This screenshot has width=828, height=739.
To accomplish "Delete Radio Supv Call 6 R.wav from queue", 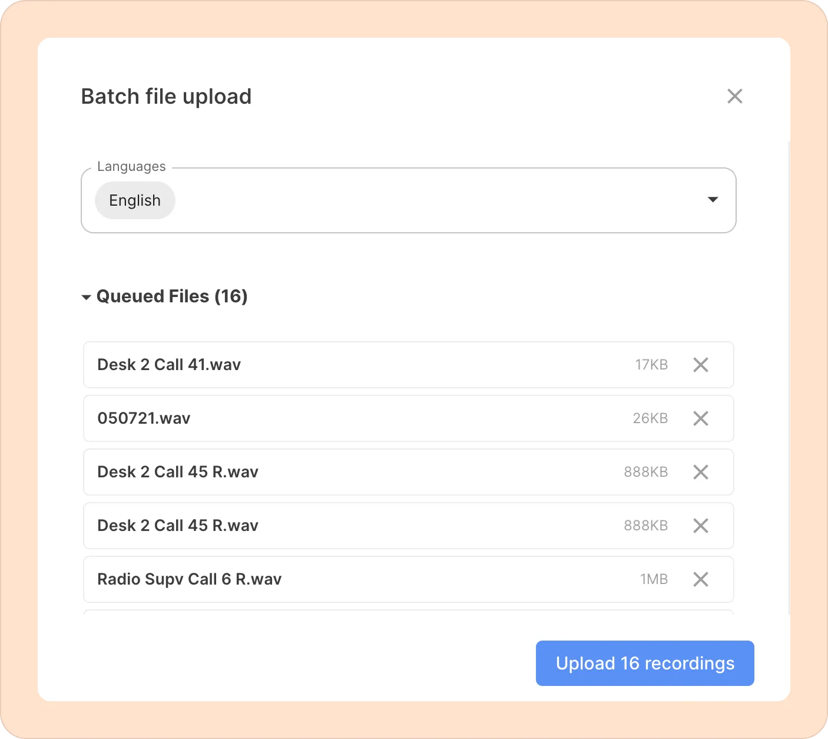I will (x=700, y=579).
